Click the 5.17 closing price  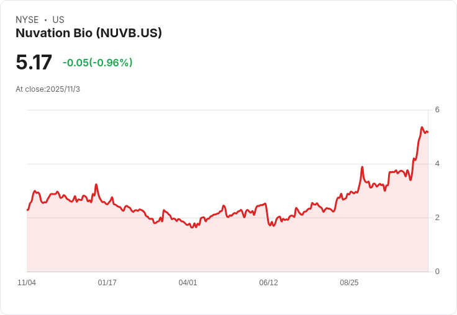tap(34, 63)
